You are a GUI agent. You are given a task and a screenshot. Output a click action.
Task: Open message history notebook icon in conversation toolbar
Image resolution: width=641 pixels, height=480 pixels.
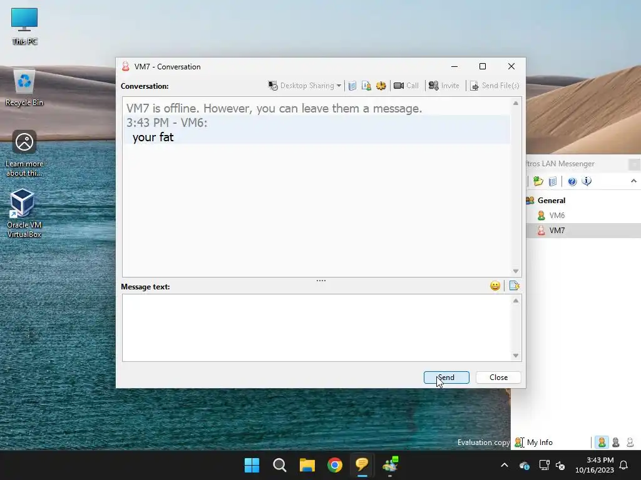coord(352,86)
